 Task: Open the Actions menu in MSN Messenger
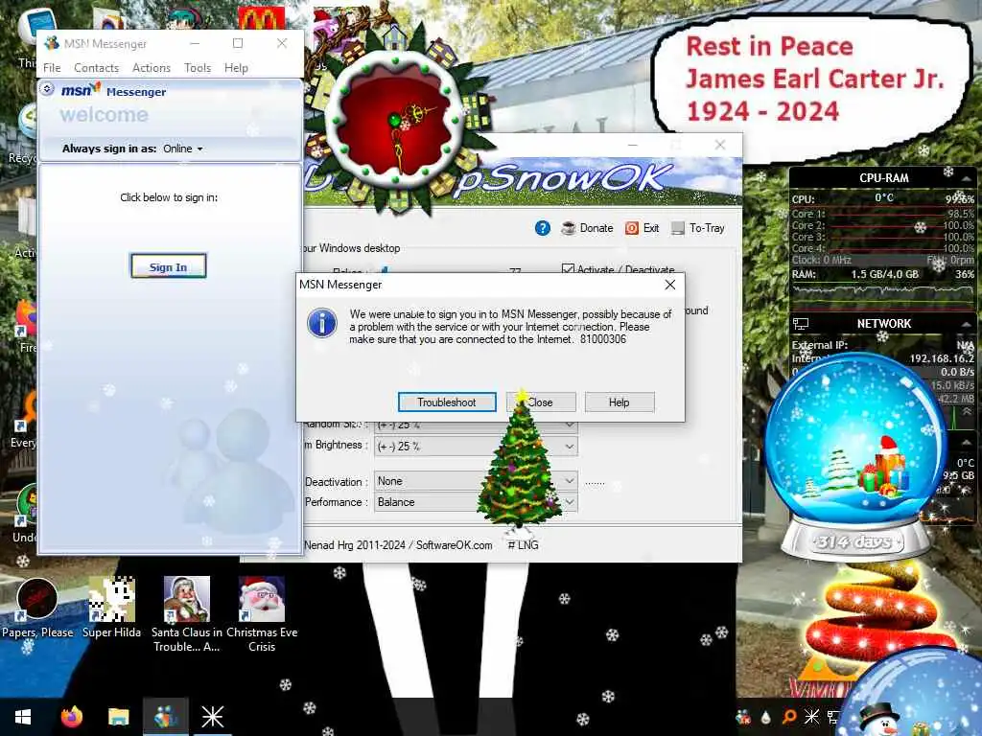pyautogui.click(x=151, y=68)
